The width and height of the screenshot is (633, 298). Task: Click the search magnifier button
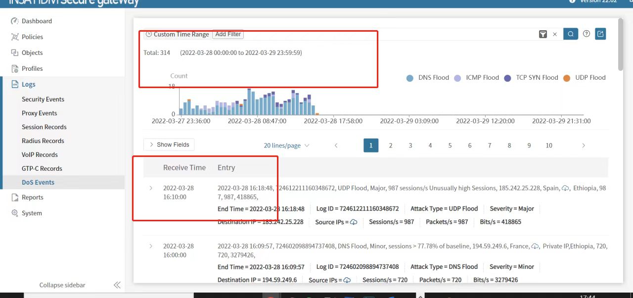point(571,34)
